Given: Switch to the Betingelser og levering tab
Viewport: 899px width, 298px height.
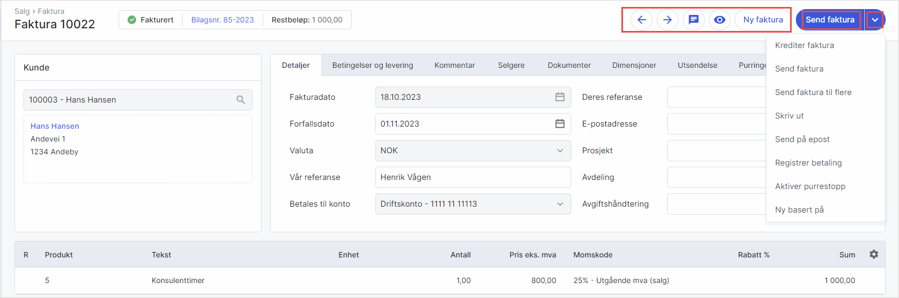Looking at the screenshot, I should tap(372, 65).
